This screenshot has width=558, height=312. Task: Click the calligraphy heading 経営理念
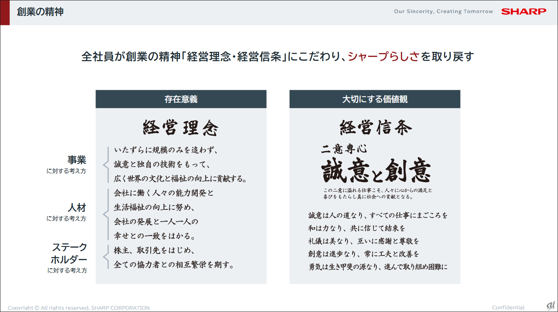coord(181,128)
